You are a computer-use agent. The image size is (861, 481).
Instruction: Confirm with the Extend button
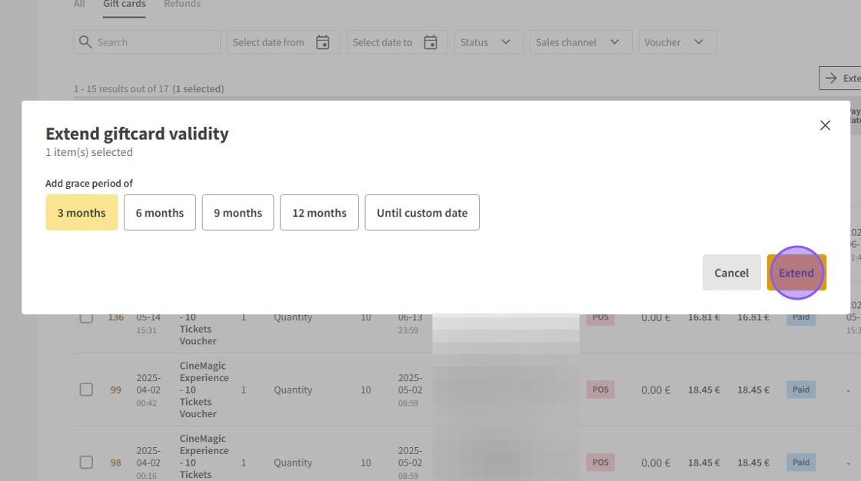coord(796,273)
